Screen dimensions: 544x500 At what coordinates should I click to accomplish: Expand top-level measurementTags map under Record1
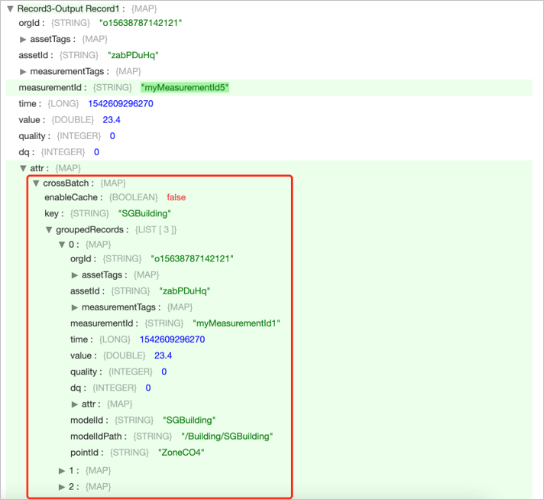click(24, 72)
